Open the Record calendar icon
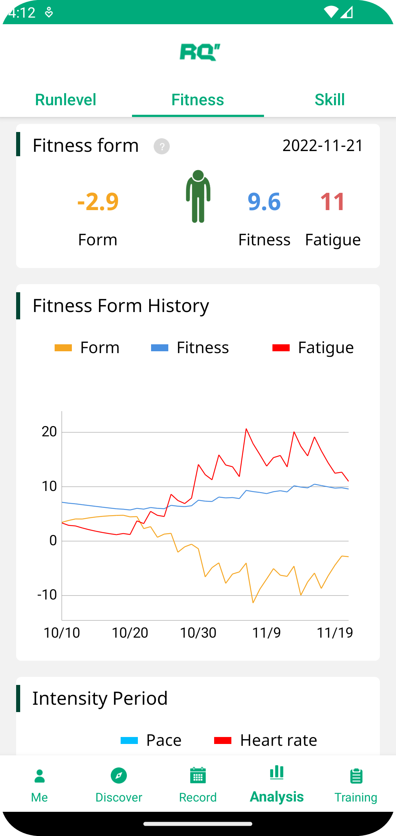 point(198,775)
